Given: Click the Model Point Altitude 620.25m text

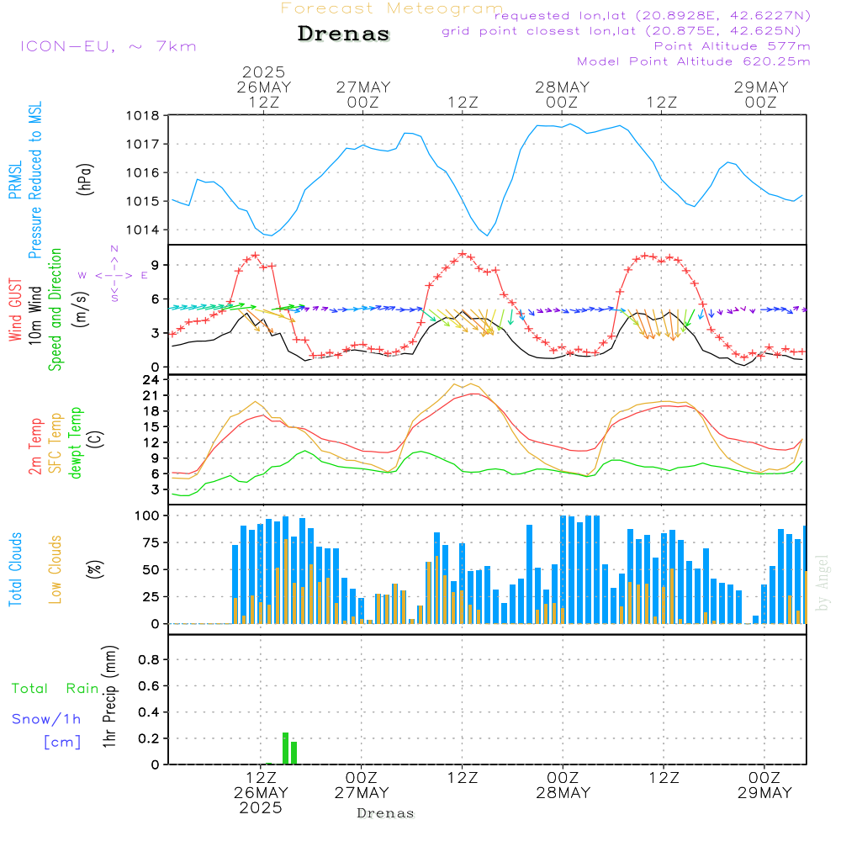Looking at the screenshot, I should click(x=694, y=61).
